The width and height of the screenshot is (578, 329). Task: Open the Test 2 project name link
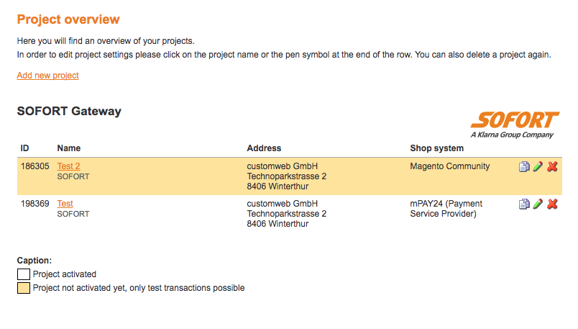point(68,166)
